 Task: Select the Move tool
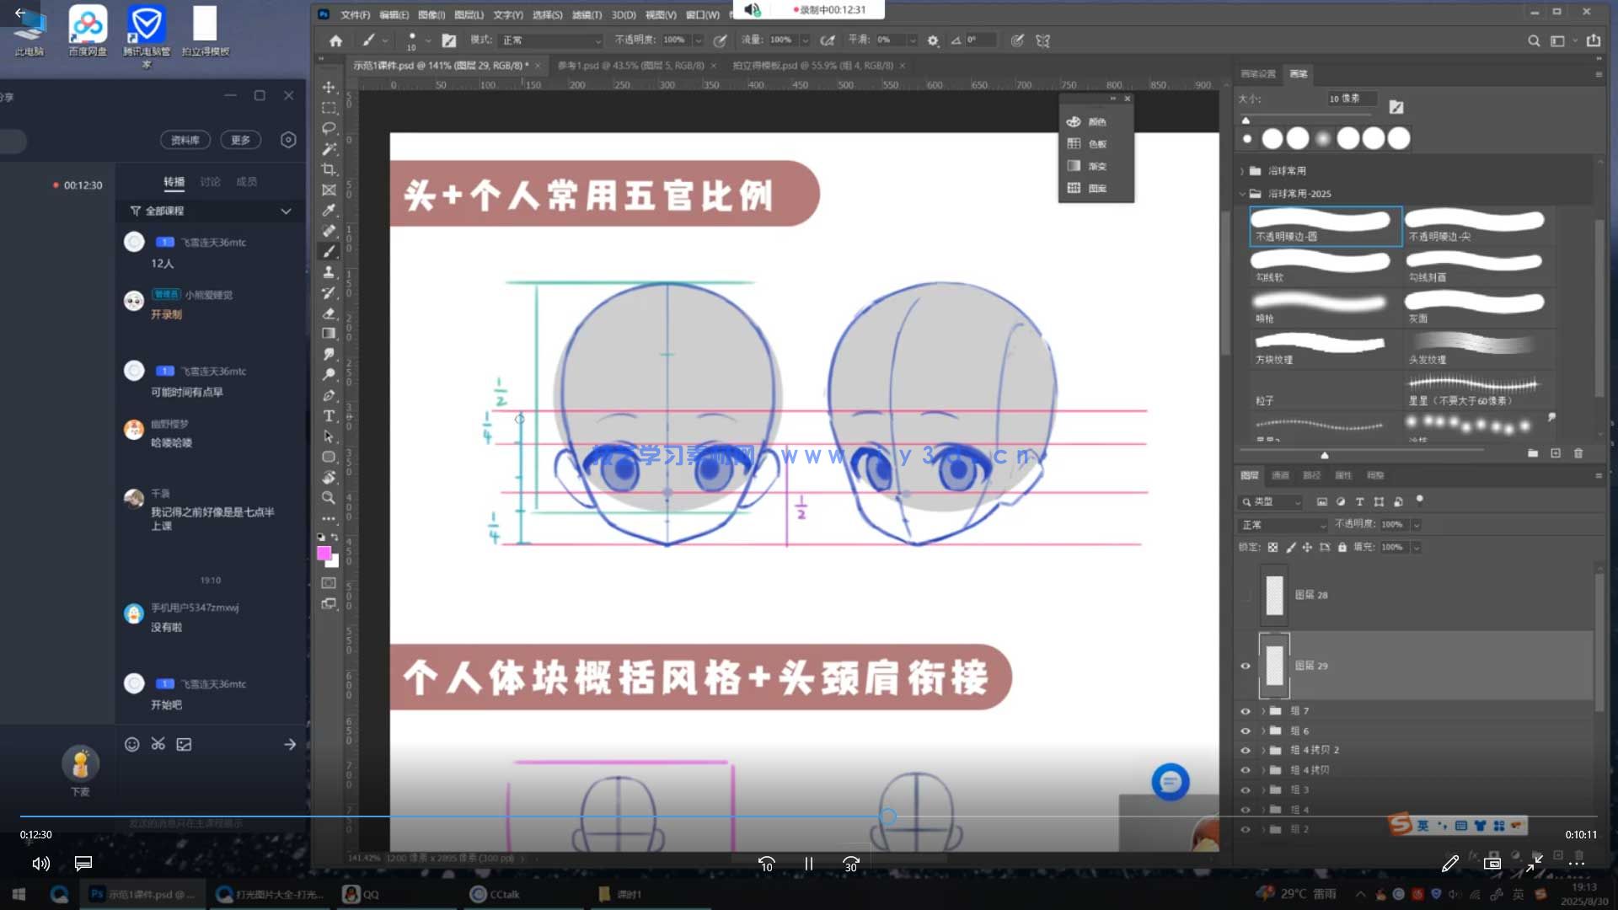329,86
